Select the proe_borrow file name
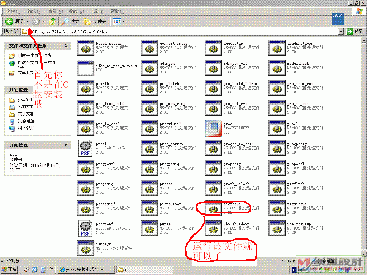367x275 pixels. (171, 144)
